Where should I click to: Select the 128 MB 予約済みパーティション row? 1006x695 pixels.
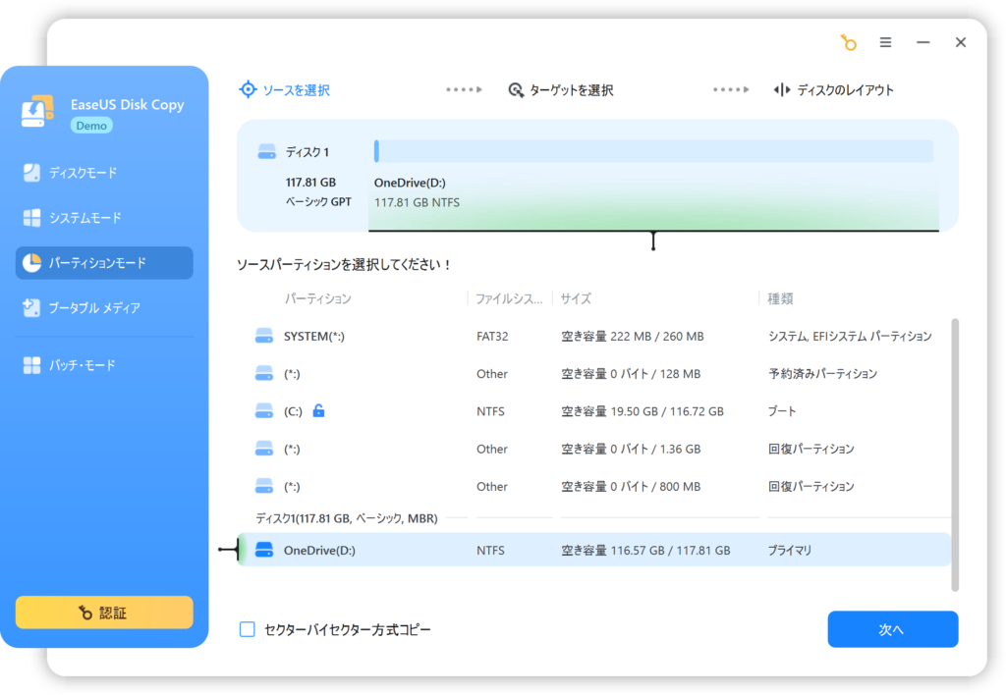tap(594, 374)
